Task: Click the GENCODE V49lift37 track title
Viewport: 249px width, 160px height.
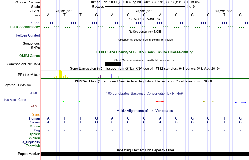Action: pos(145,19)
